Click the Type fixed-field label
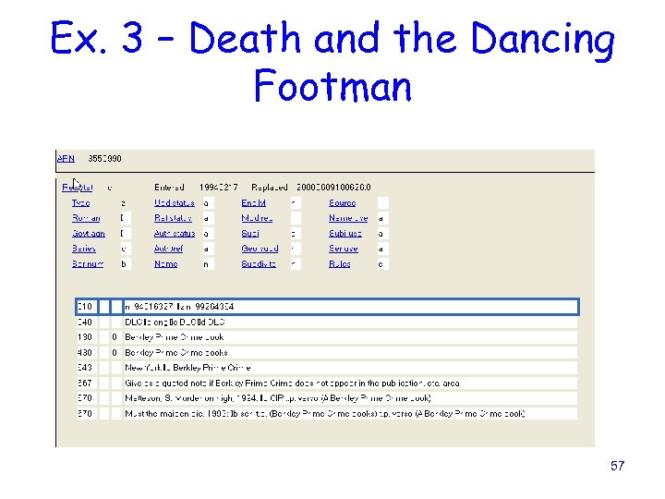Viewport: 665px width, 499px height. click(x=80, y=203)
